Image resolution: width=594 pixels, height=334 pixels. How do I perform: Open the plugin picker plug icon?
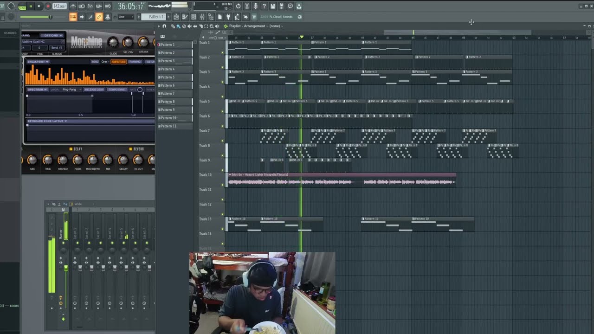click(x=228, y=17)
